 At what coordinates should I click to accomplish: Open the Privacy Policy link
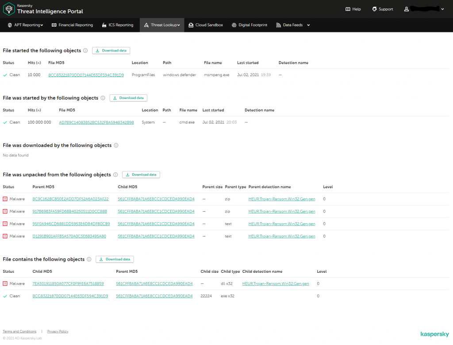click(x=58, y=331)
